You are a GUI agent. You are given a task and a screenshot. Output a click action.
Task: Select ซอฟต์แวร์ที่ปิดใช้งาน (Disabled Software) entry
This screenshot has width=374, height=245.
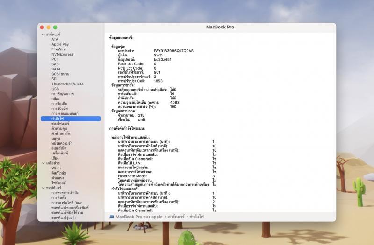click(67, 213)
